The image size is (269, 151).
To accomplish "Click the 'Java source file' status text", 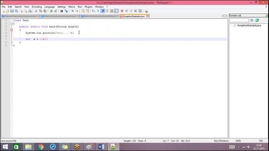I will click(8, 141).
